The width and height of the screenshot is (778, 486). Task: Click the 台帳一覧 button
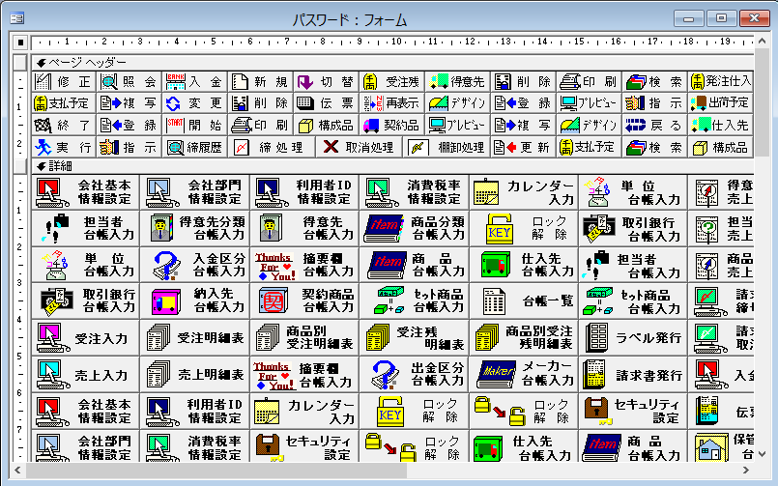(524, 300)
